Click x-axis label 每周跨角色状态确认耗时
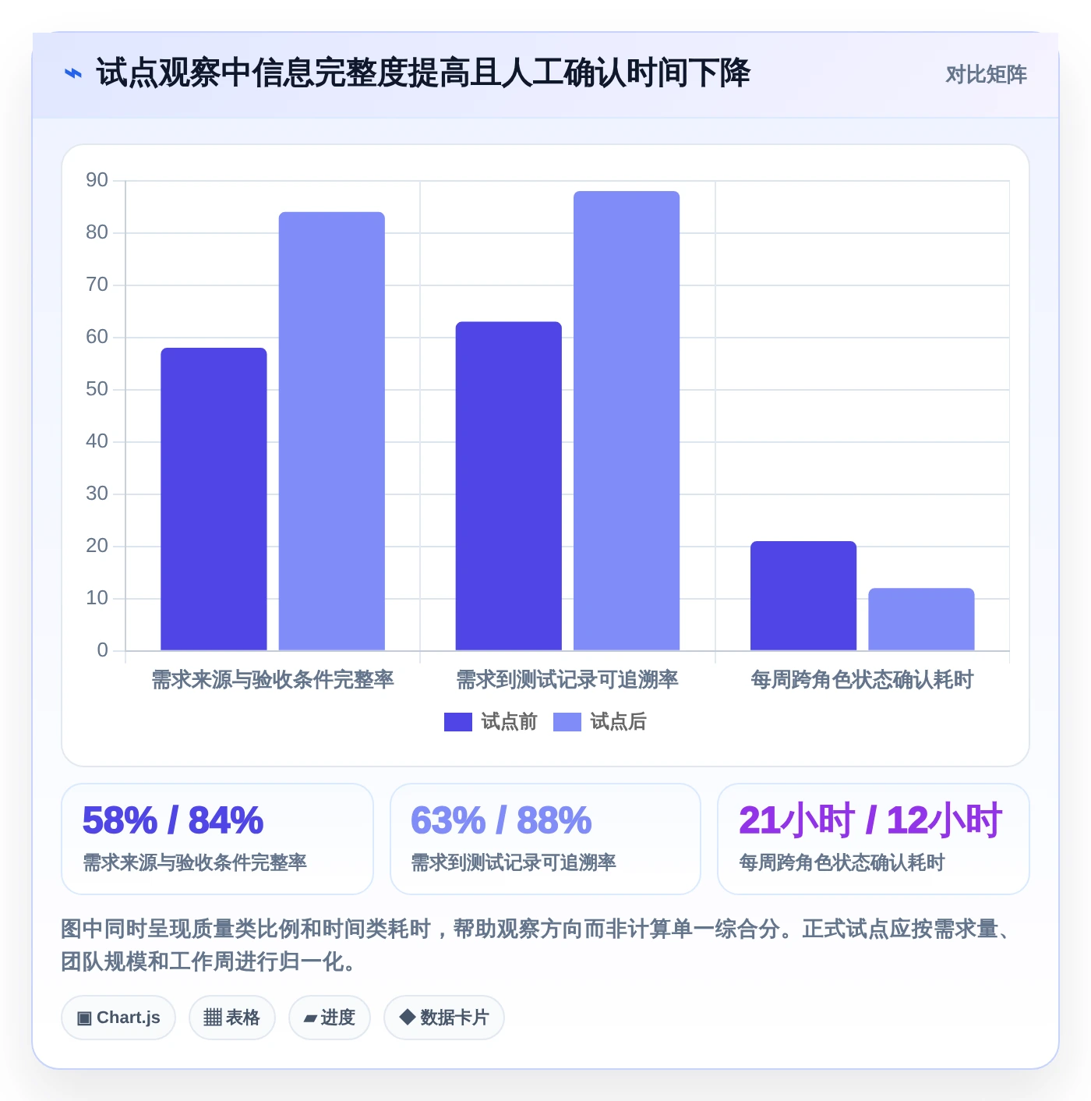 pyautogui.click(x=862, y=680)
